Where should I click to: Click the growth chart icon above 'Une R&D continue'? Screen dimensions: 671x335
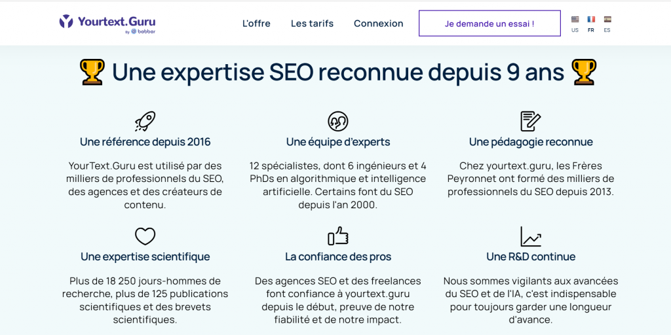click(531, 236)
